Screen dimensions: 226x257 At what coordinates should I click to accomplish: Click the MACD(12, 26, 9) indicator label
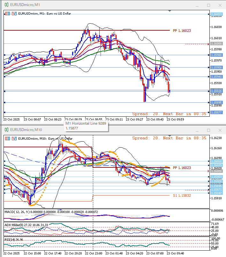[x=16, y=212]
